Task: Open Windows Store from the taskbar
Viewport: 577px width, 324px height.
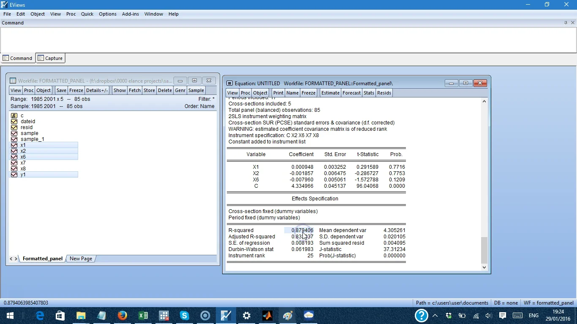Action: [x=60, y=316]
